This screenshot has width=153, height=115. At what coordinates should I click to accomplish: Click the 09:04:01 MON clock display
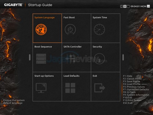(x=138, y=6)
